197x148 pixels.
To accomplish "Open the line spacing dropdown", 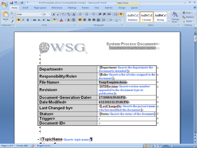I will [104, 20].
